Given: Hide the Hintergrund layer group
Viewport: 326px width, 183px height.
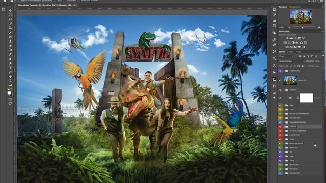Looking at the screenshot, I should pyautogui.click(x=280, y=173).
